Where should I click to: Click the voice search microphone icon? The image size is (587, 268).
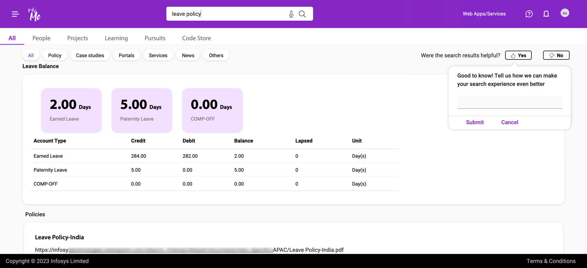[x=291, y=14]
